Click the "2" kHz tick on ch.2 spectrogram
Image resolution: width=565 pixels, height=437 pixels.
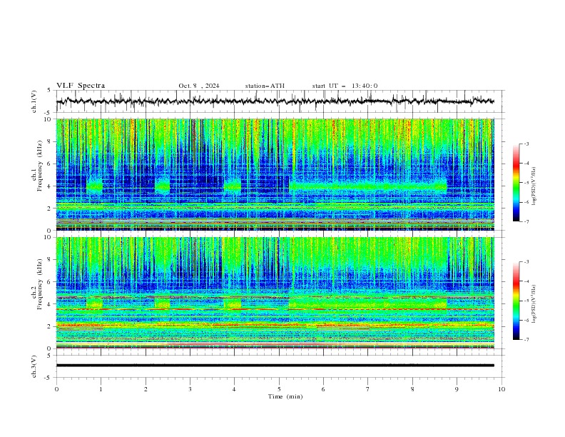coord(50,326)
